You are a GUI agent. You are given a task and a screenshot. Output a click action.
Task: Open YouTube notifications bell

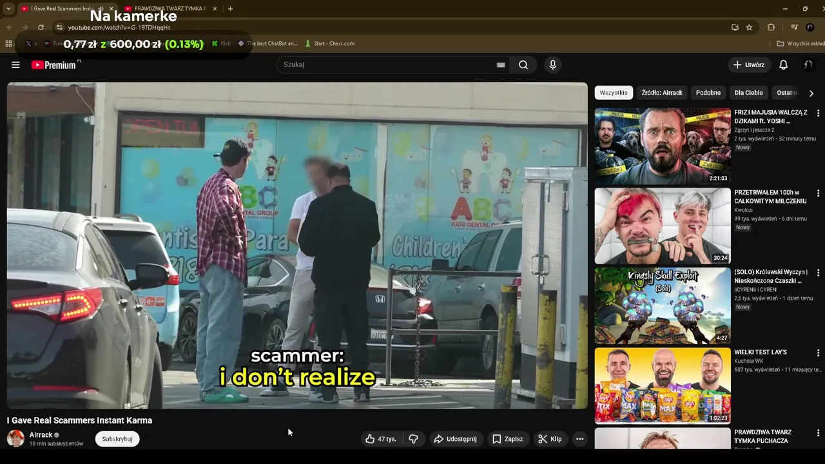[783, 64]
